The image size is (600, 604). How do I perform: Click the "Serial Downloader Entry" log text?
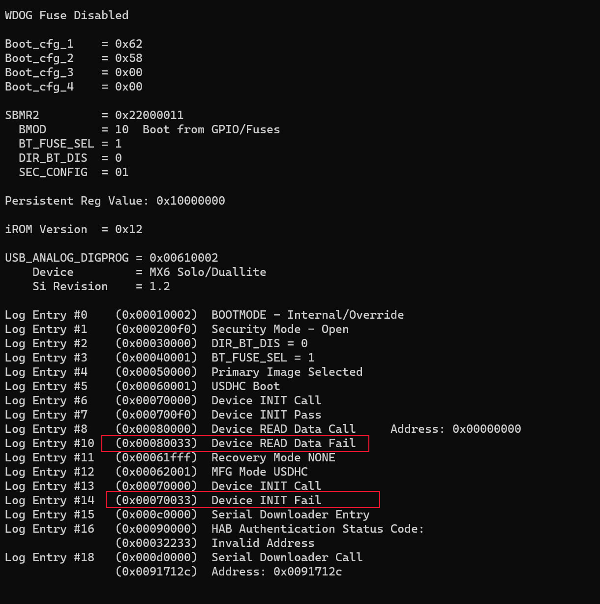pos(290,514)
